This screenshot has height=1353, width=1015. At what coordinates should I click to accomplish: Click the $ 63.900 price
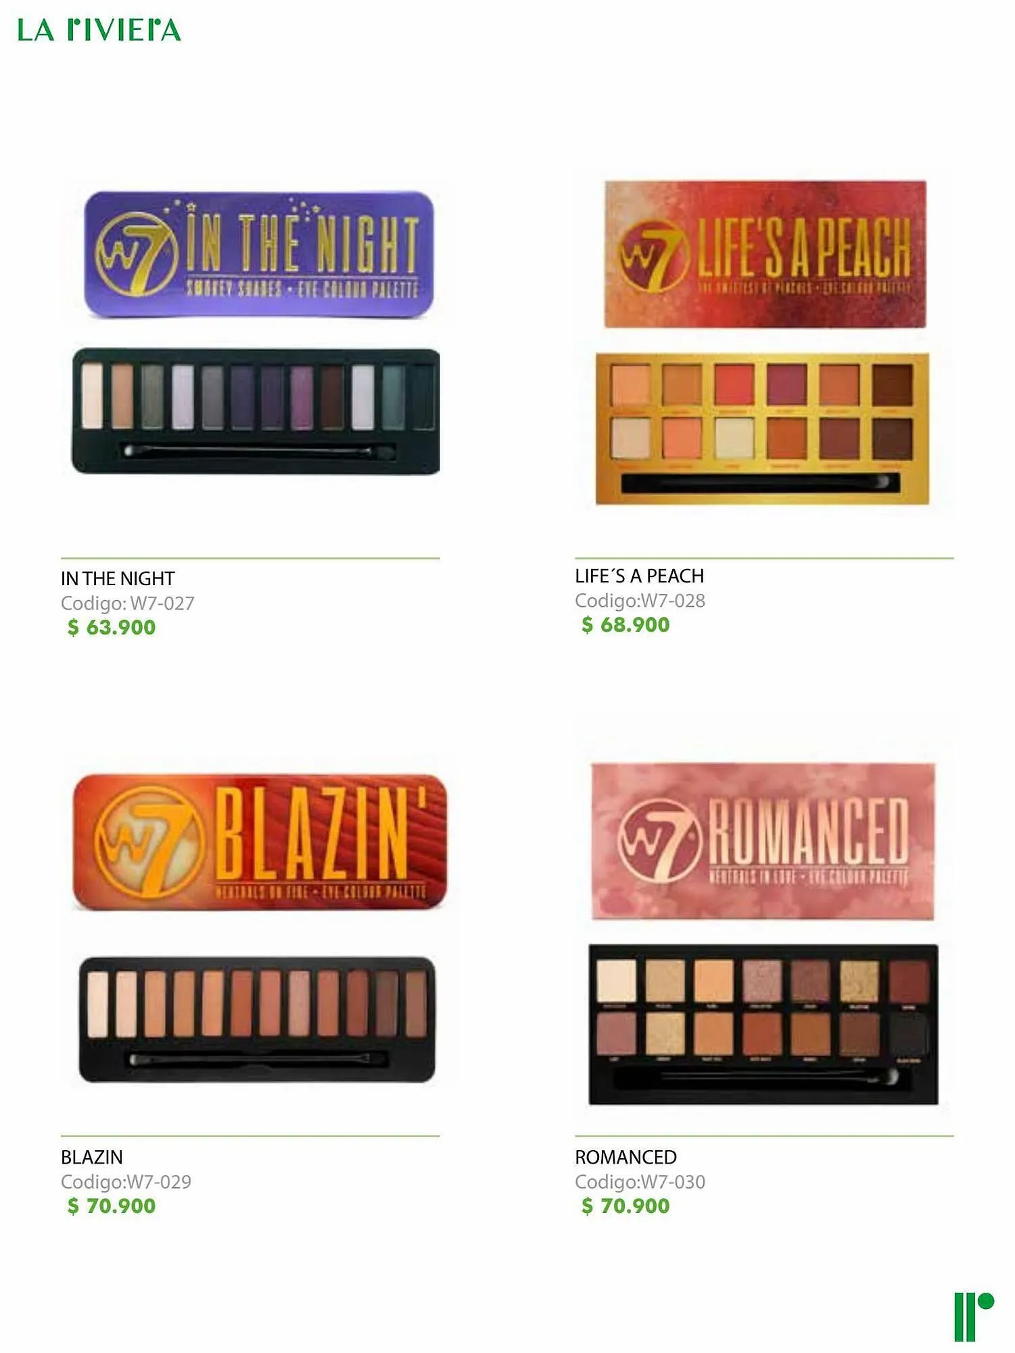[112, 627]
